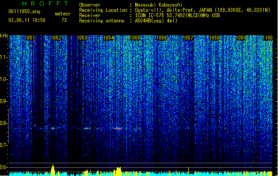
Task: Click the Receiving Location label
Action: (x=103, y=10)
